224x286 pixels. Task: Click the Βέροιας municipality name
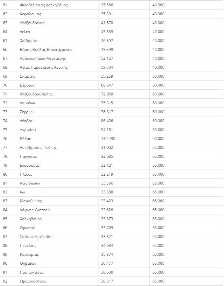[x=27, y=85]
